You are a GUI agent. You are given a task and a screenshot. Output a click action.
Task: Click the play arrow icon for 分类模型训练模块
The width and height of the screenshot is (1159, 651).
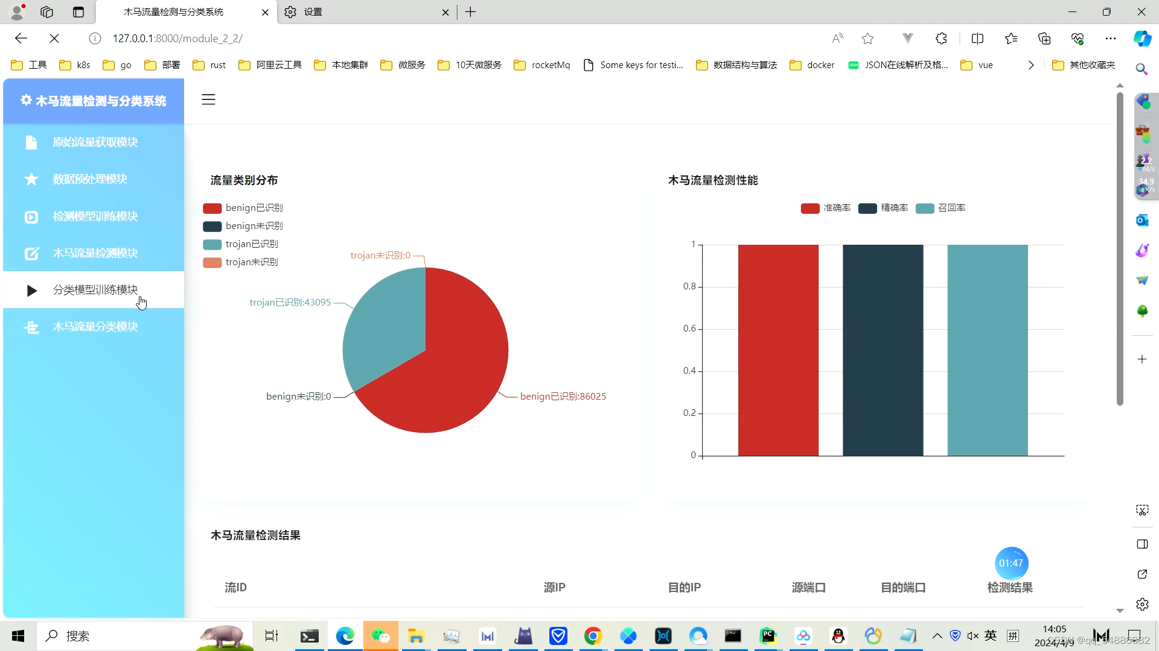[32, 291]
